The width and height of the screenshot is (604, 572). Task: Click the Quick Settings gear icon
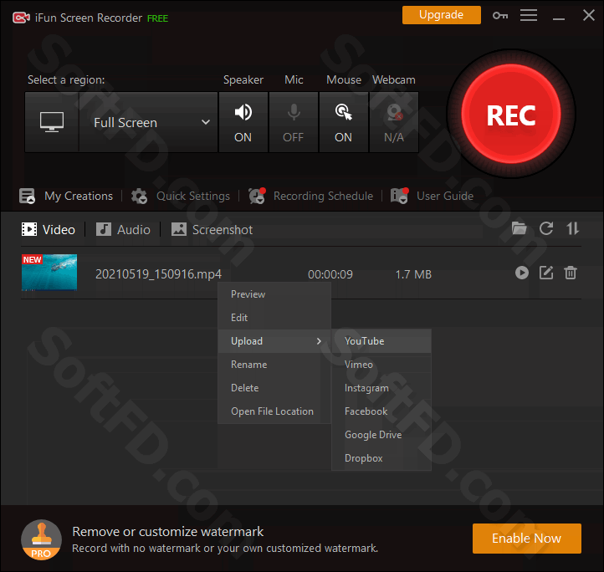coord(139,196)
